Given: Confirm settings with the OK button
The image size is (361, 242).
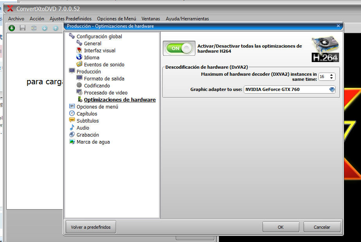Looking at the screenshot, I should (x=281, y=227).
